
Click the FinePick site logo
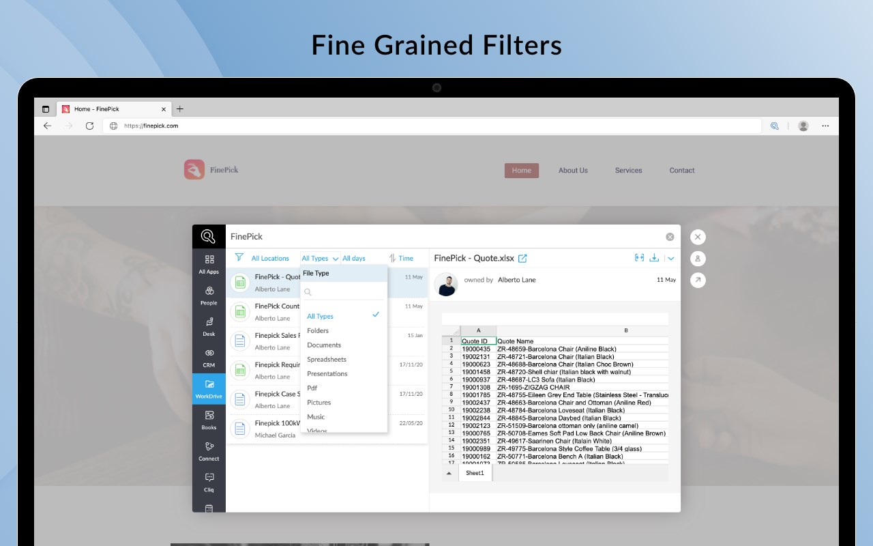[211, 169]
